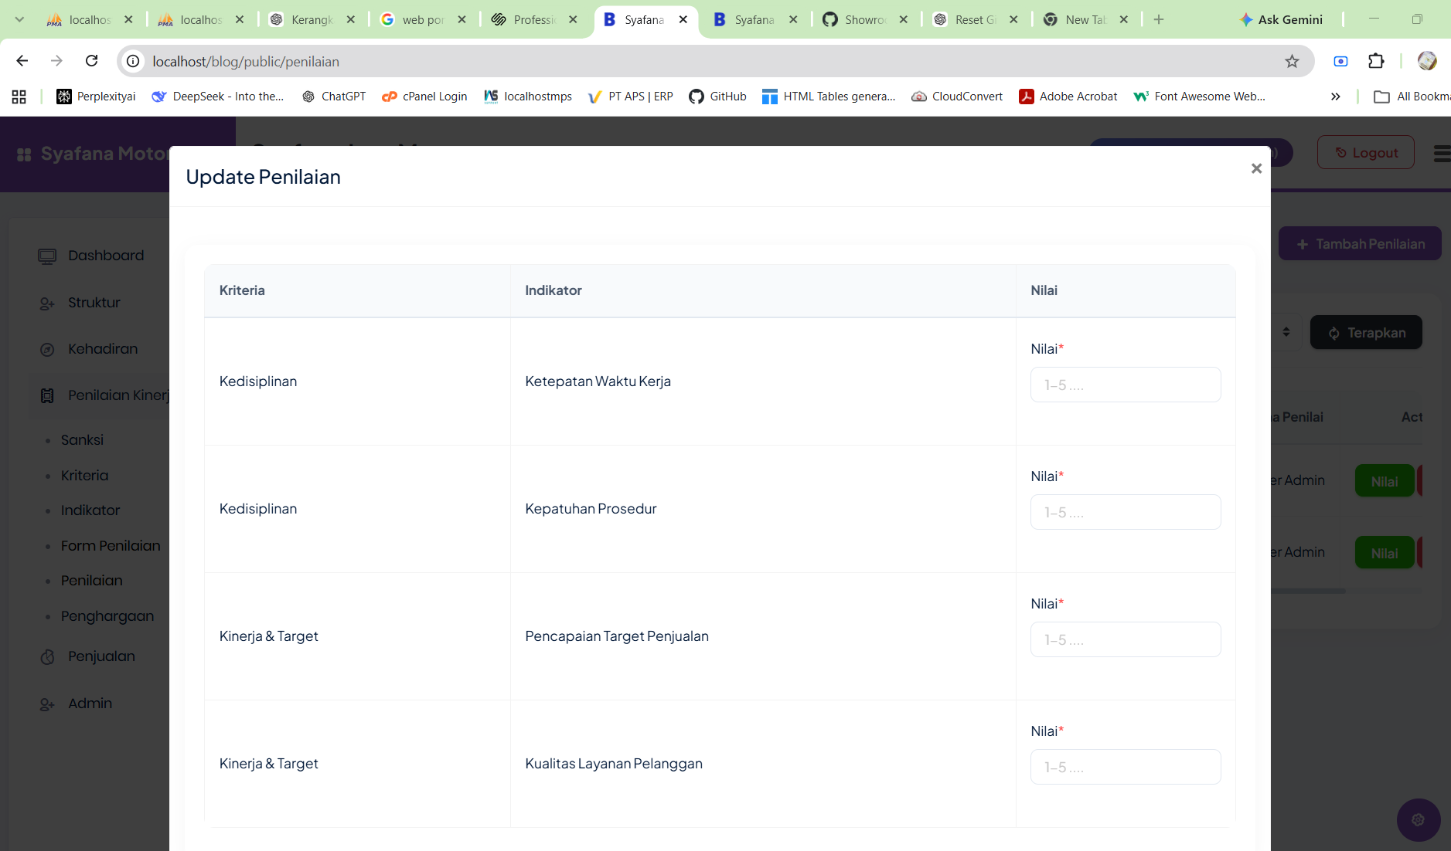Click the Dashboard monitor icon in sidebar
1451x851 pixels.
tap(47, 256)
